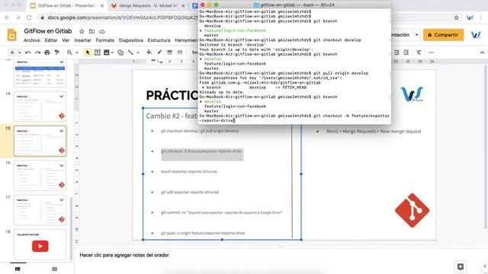Open the Insertar menu
This screenshot has width=488, height=274.
click(82, 40)
